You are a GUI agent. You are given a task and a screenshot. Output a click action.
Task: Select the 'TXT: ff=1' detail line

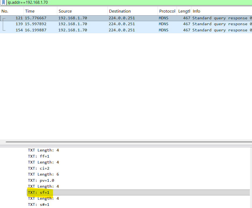coord(39,156)
